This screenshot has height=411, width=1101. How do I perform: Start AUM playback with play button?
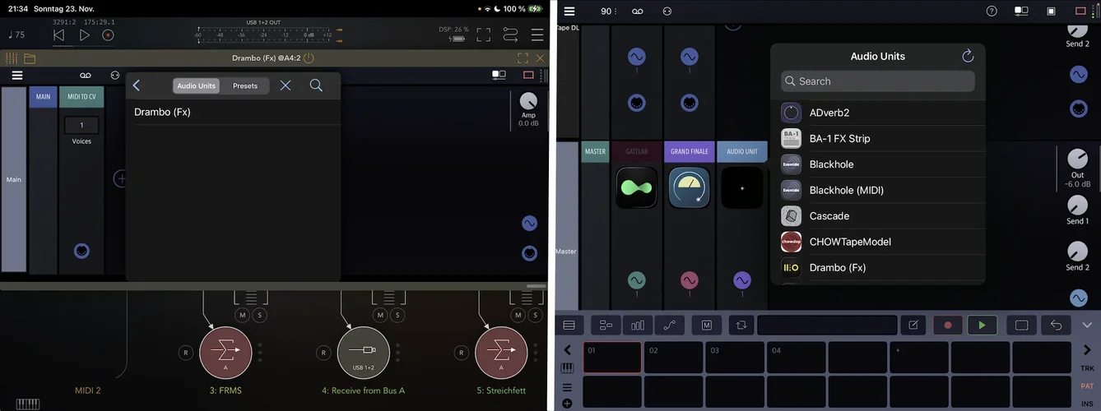[x=85, y=35]
